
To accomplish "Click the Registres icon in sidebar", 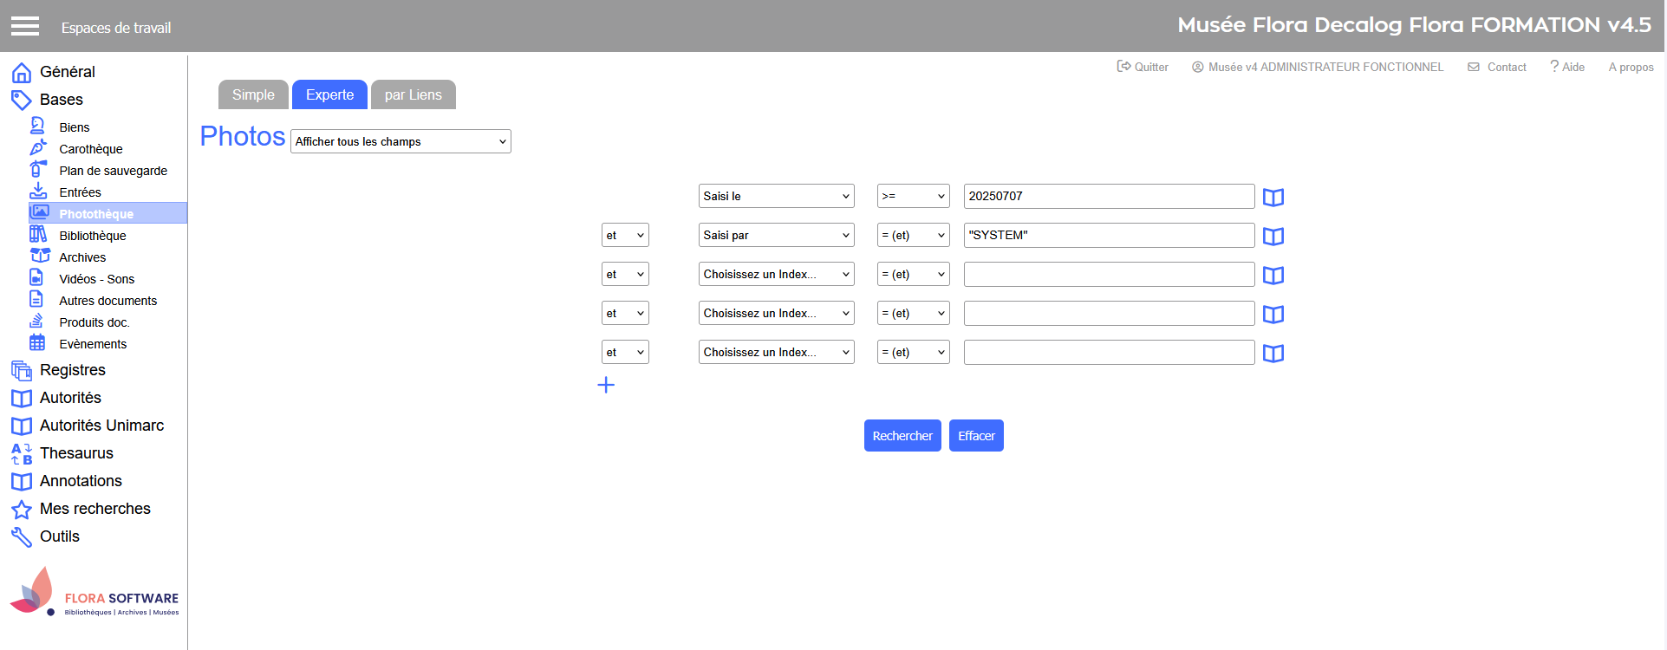I will 22,371.
